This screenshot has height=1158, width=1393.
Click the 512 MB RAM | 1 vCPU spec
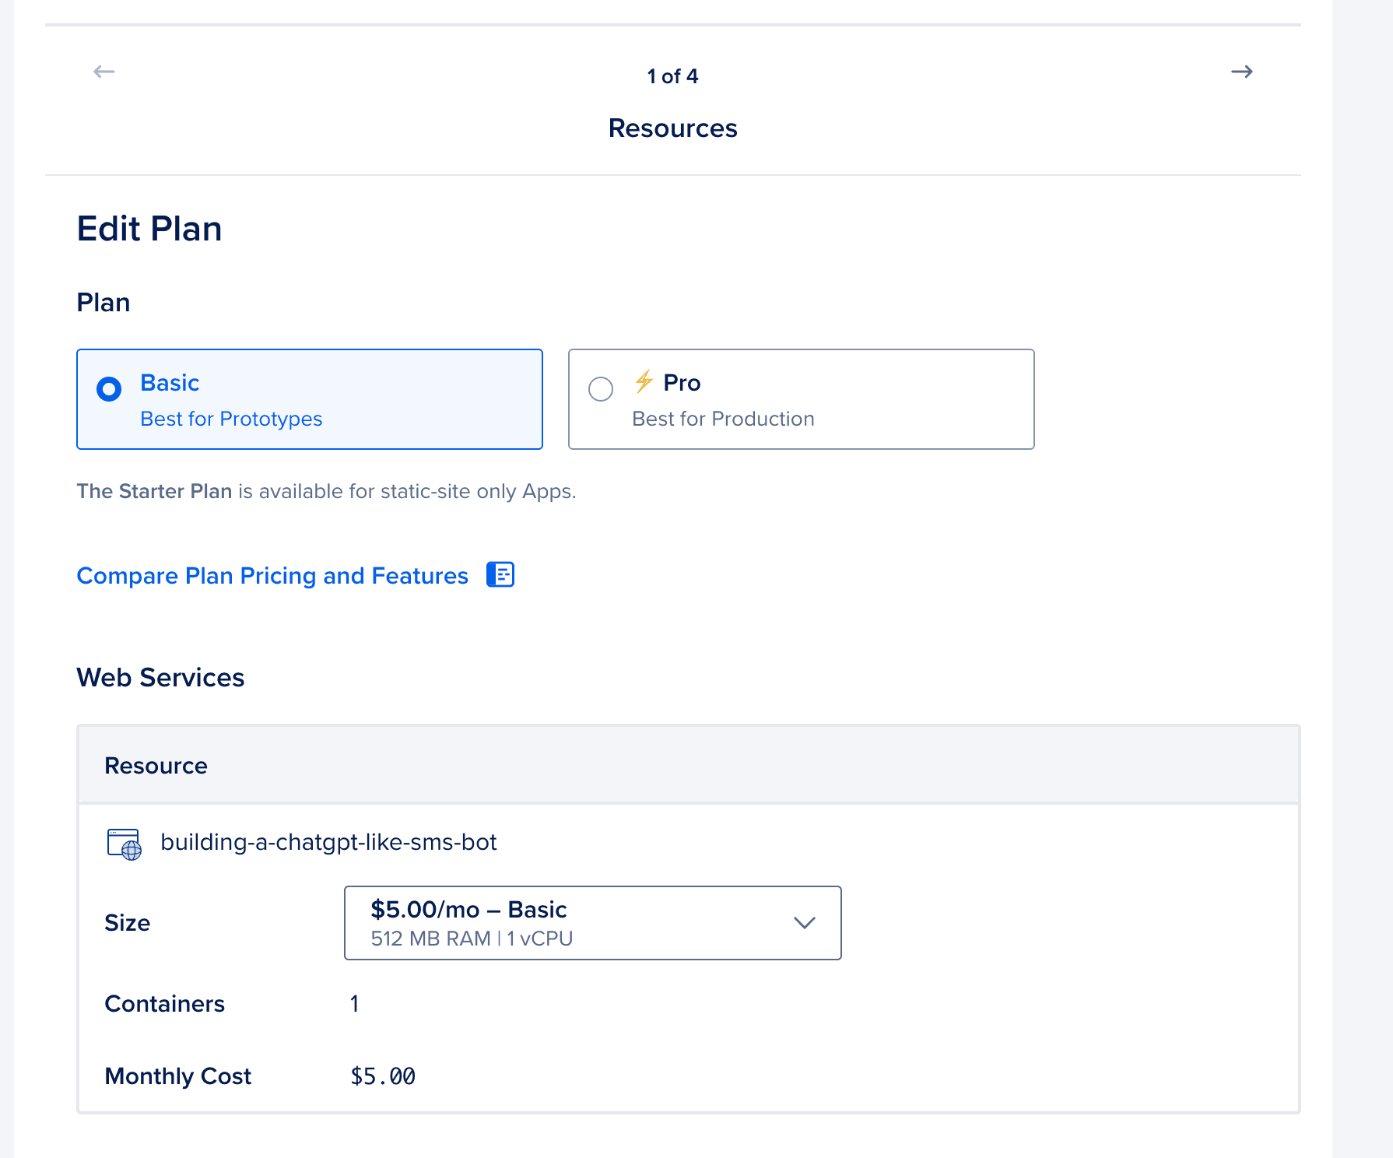[472, 939]
